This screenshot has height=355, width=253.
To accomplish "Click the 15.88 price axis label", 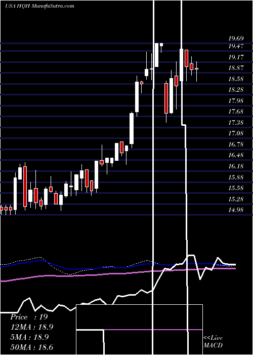I will [236, 177].
